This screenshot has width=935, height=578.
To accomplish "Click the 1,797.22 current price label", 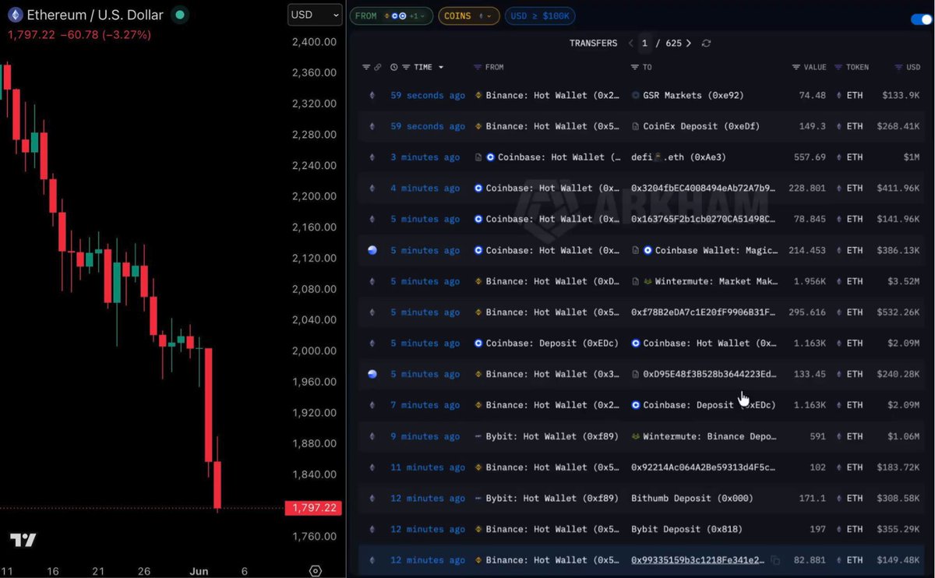I will (x=315, y=508).
